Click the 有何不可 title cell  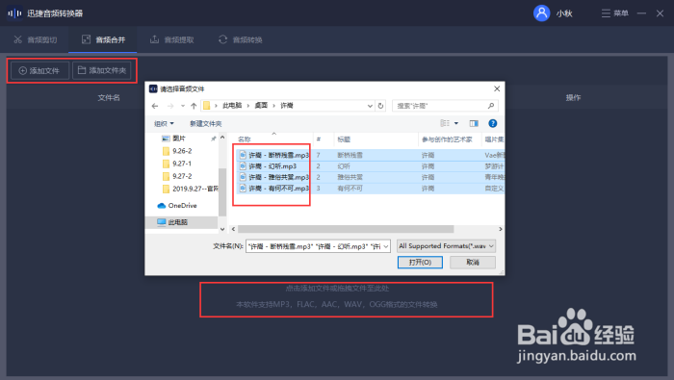click(x=350, y=188)
